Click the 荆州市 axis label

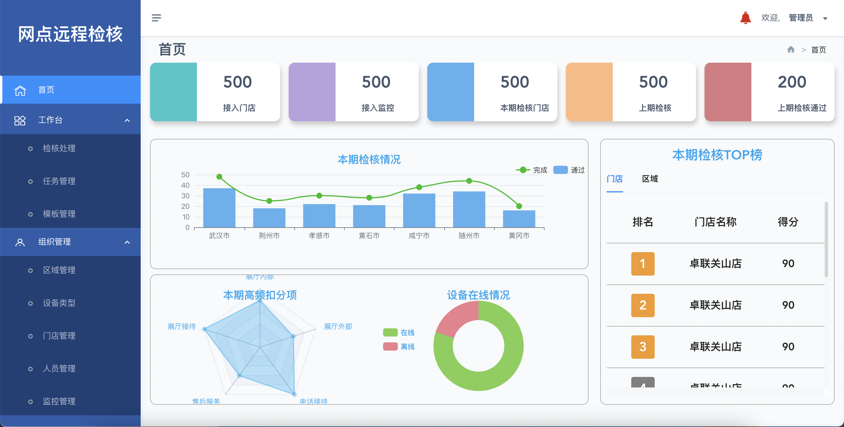[269, 236]
